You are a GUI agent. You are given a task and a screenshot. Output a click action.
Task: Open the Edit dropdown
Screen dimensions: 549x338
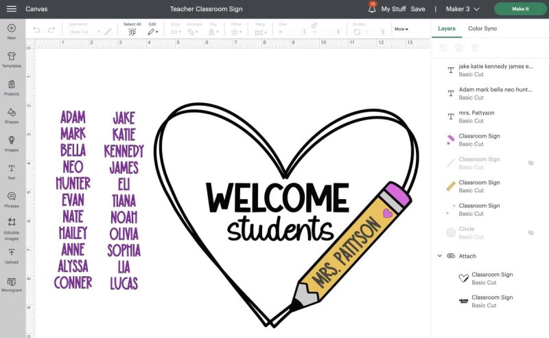[152, 32]
